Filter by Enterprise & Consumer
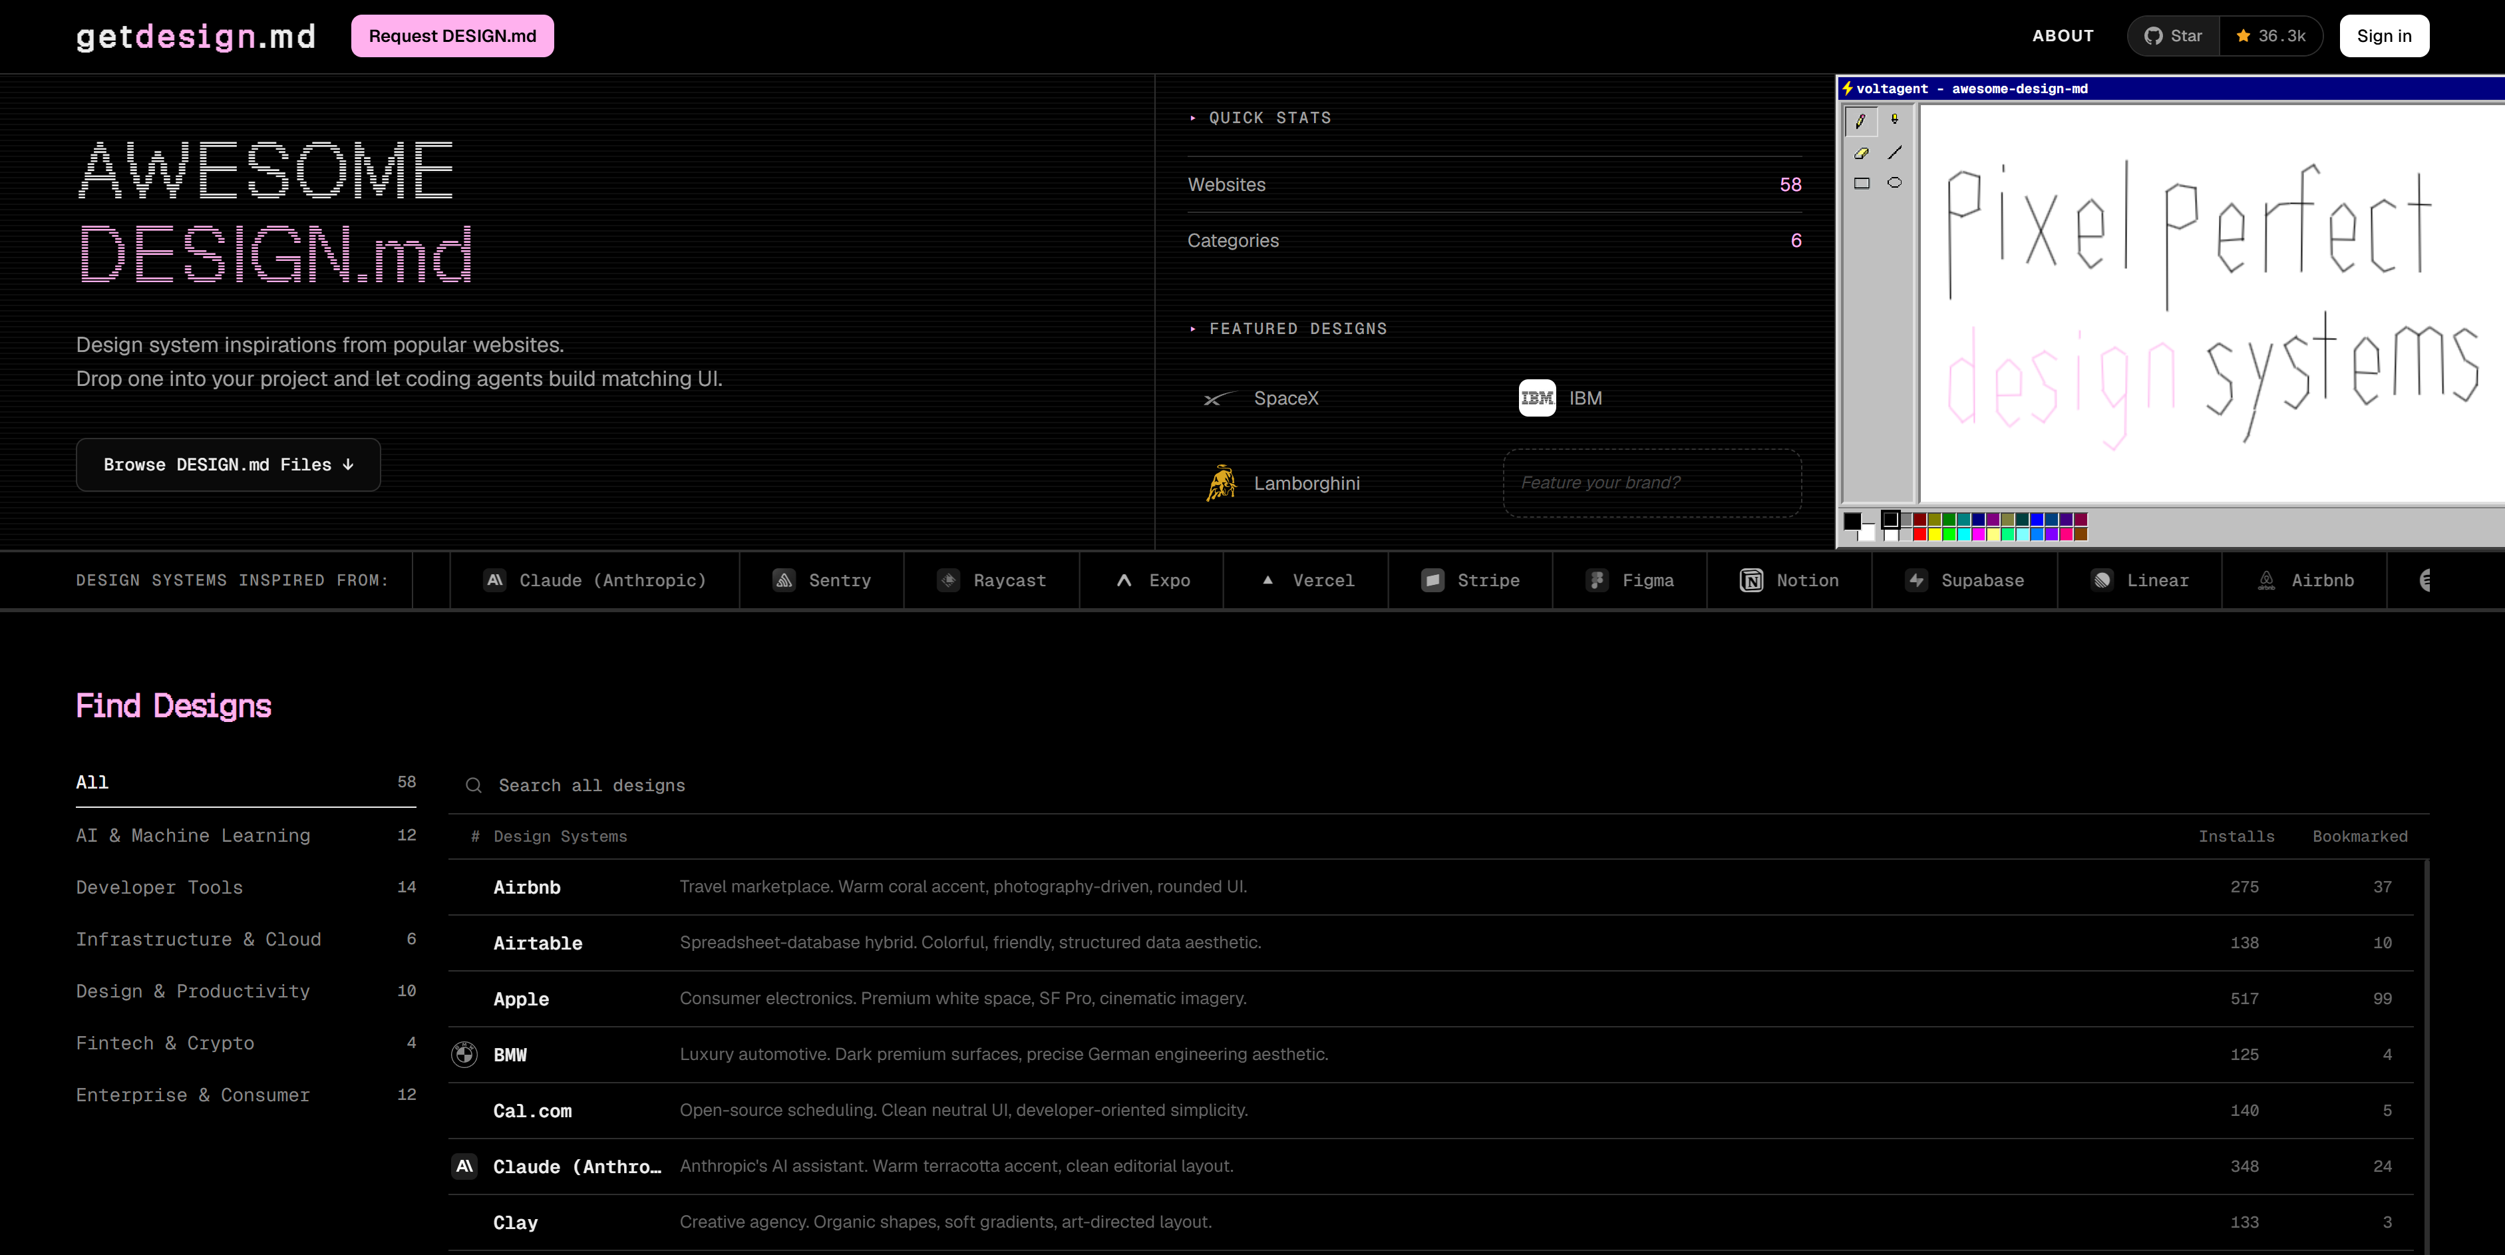Image resolution: width=2505 pixels, height=1255 pixels. coord(246,1095)
